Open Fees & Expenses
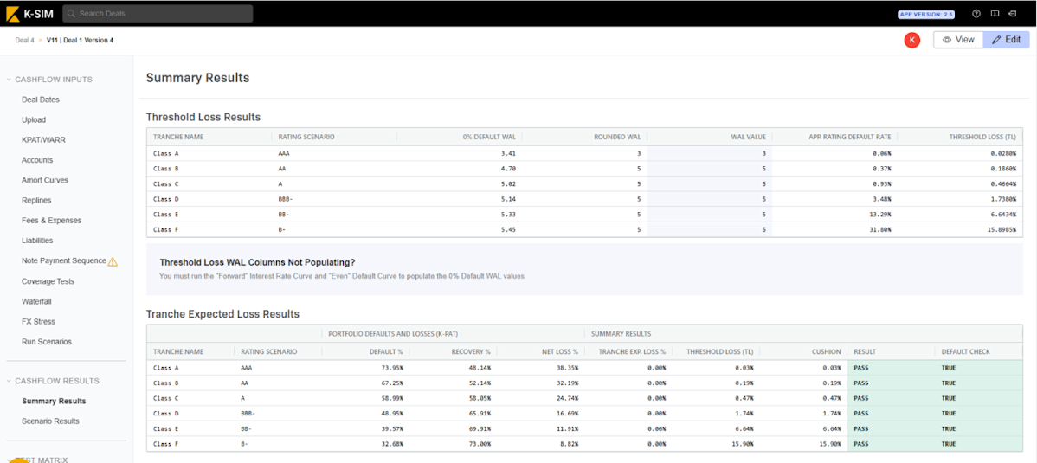This screenshot has width=1037, height=463. coord(51,221)
